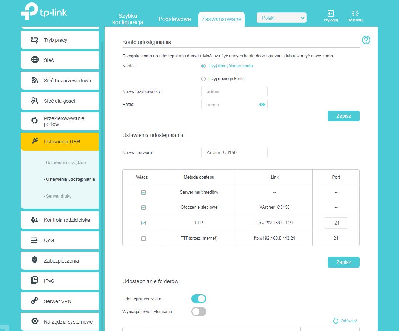Click the \\Archer_C3150 link cell

274,207
